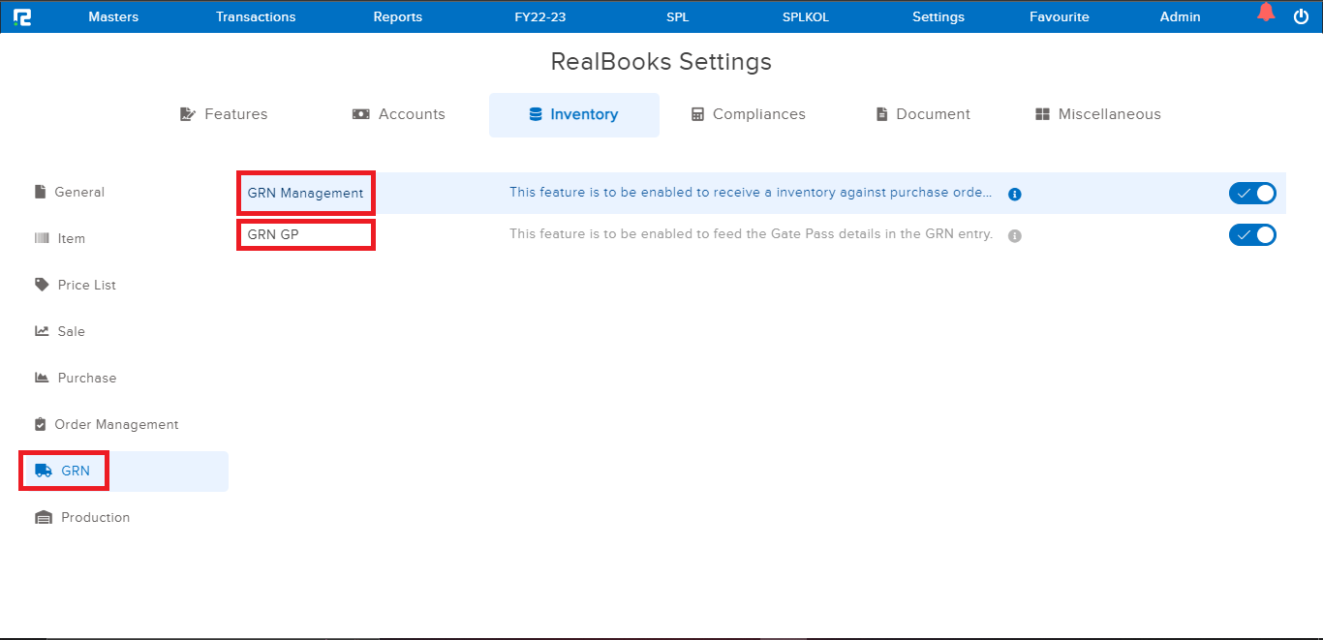Click the GRN Management info icon
The image size is (1323, 640).
[x=1015, y=194]
